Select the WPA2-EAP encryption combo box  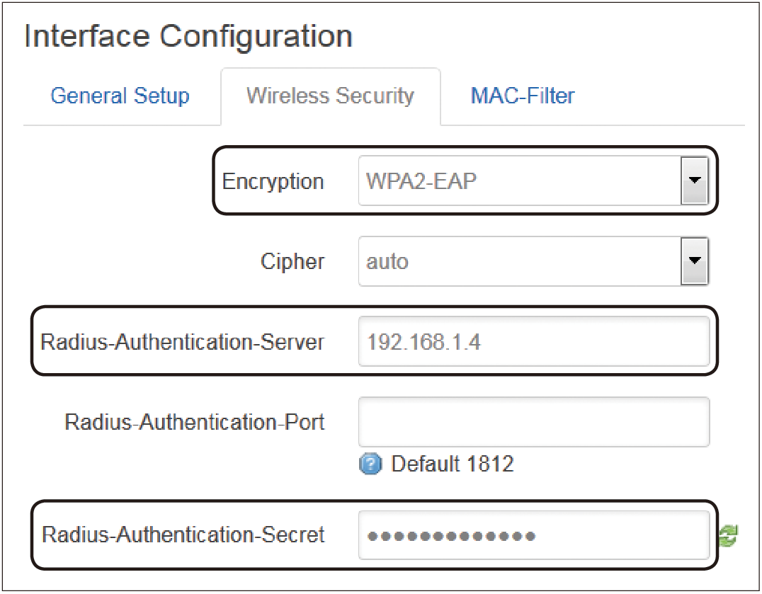(x=533, y=181)
